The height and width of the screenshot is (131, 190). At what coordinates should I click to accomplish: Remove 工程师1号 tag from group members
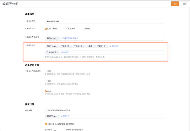(x=107, y=46)
